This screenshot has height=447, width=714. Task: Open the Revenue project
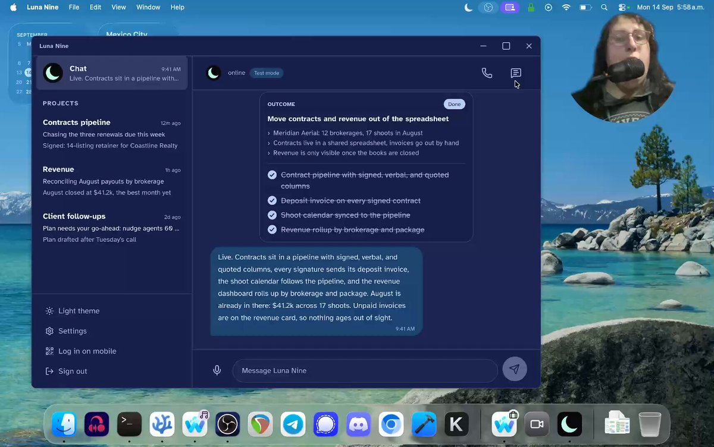click(x=112, y=181)
